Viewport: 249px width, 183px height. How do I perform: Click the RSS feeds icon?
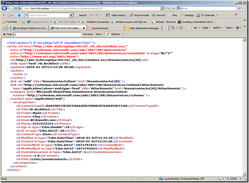click(x=181, y=28)
